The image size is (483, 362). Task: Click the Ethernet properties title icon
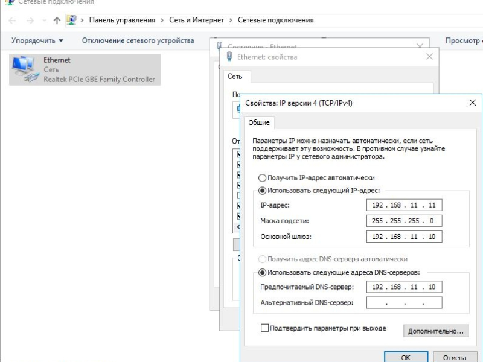click(x=229, y=56)
